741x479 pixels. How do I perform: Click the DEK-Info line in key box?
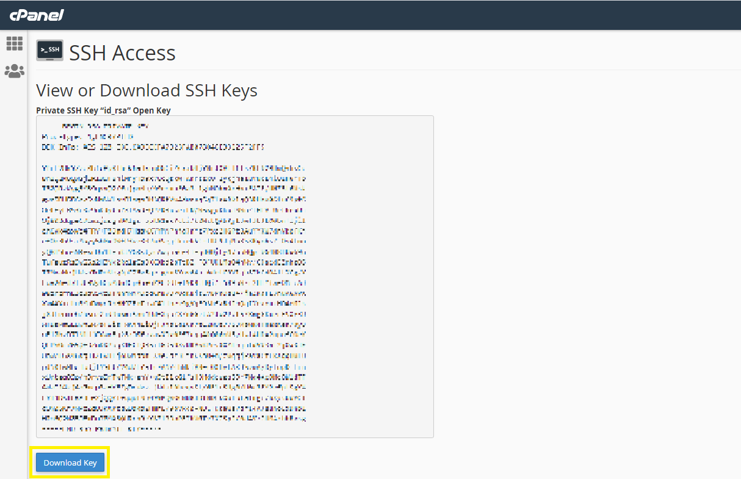(153, 147)
